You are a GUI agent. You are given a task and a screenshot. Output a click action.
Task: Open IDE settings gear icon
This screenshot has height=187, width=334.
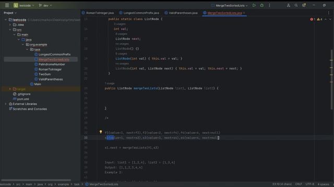pyautogui.click(x=304, y=5)
